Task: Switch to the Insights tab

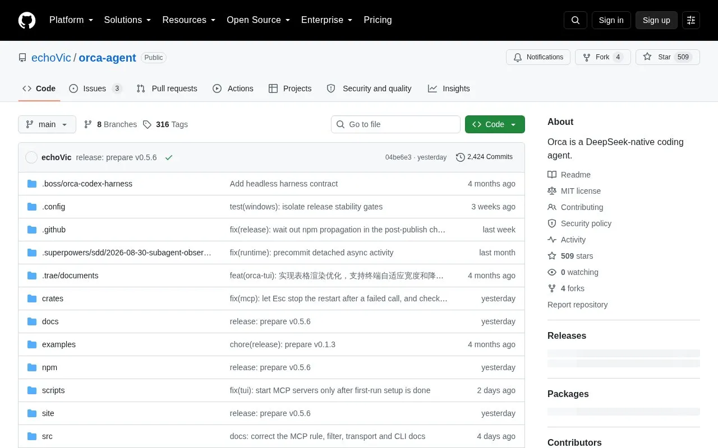Action: (449, 88)
